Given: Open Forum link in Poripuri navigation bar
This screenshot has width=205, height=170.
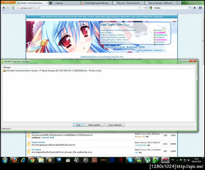Looking at the screenshot, I should click(61, 17).
